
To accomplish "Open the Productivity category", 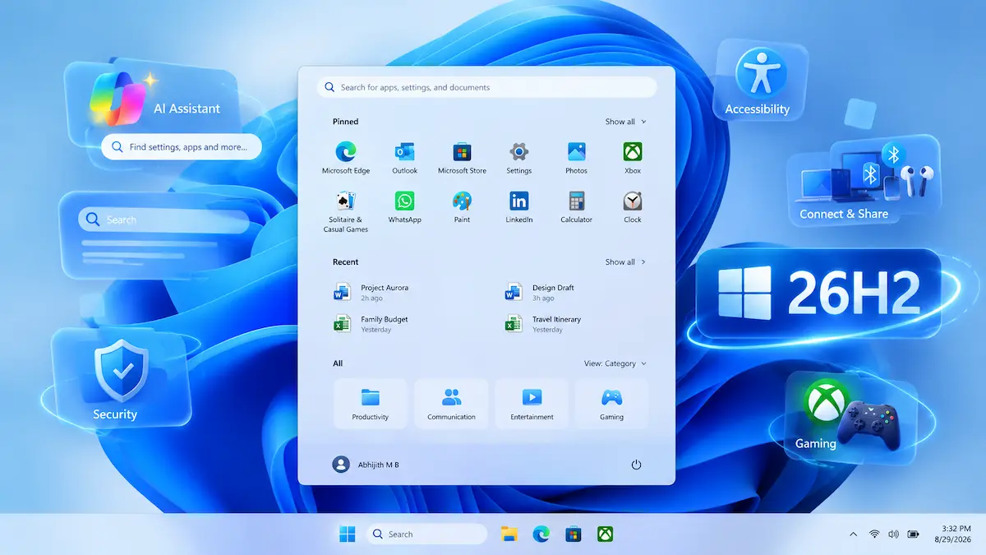I will (x=370, y=404).
